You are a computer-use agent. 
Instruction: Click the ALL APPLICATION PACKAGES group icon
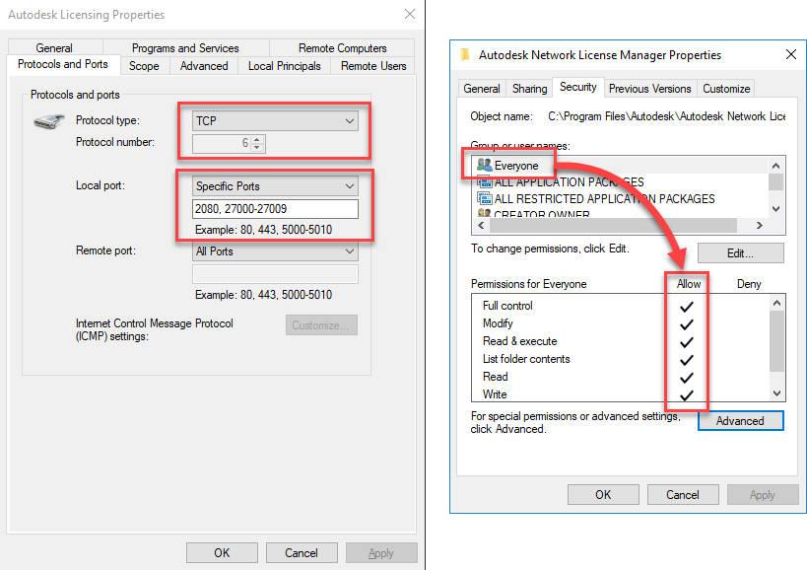(x=484, y=181)
